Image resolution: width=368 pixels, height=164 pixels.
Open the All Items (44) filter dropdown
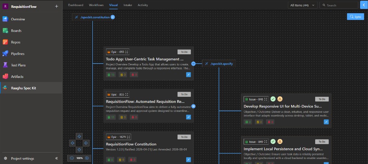[x=303, y=5]
